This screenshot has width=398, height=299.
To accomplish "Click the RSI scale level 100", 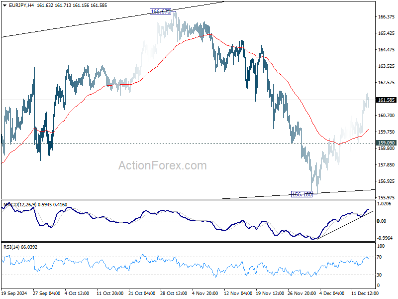I will coord(381,246).
